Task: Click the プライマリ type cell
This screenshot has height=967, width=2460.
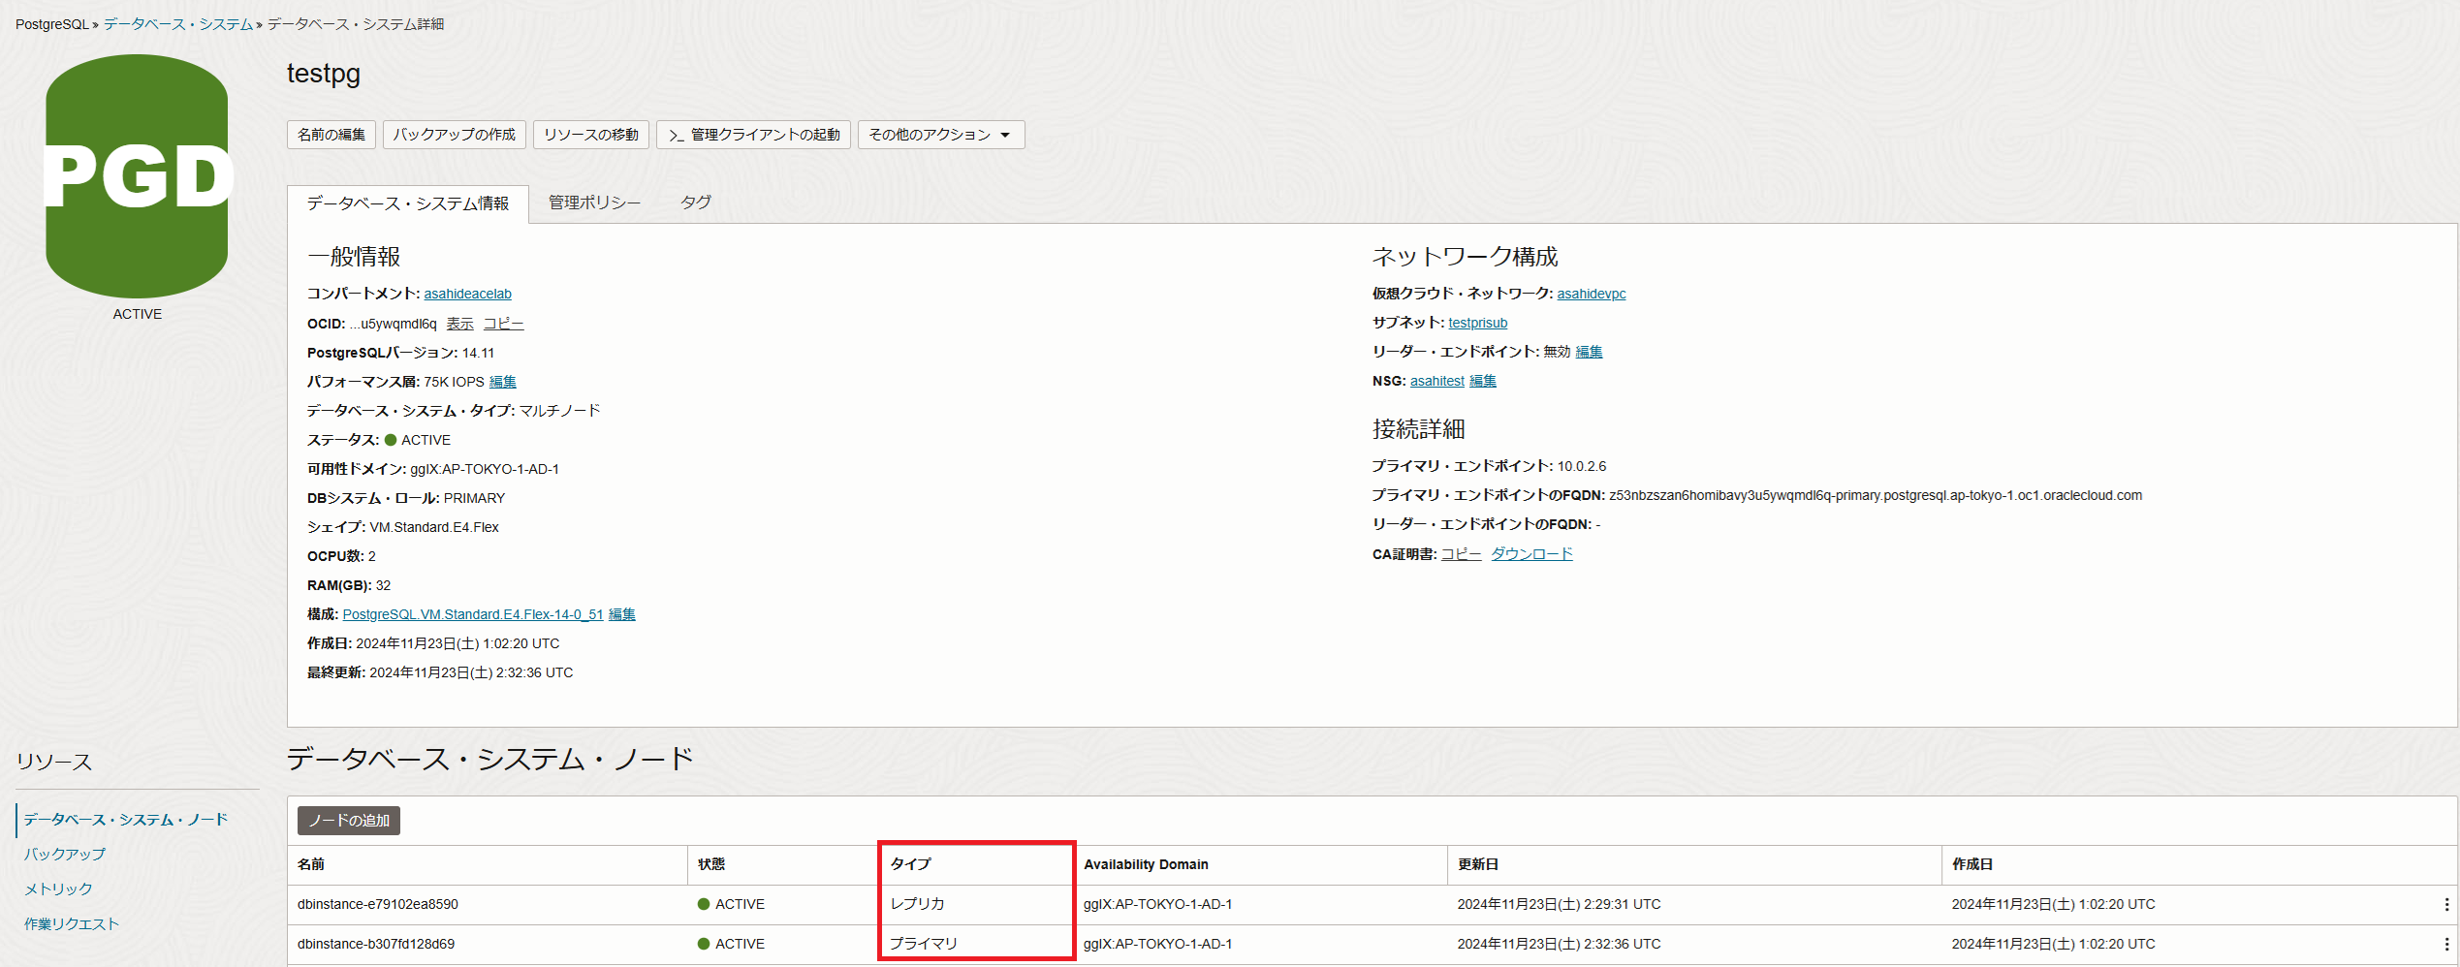Action: (924, 944)
